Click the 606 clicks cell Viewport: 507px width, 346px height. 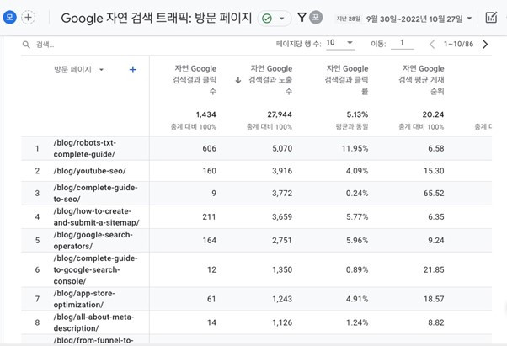click(209, 148)
